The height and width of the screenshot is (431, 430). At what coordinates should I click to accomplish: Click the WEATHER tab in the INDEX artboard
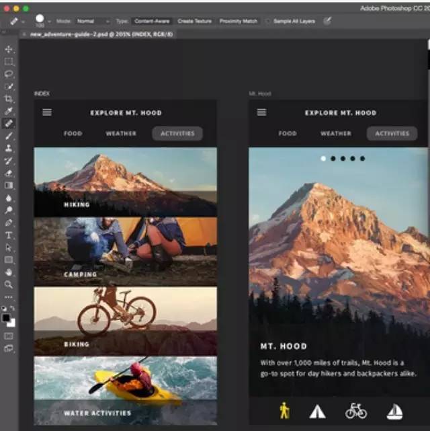[x=120, y=133]
